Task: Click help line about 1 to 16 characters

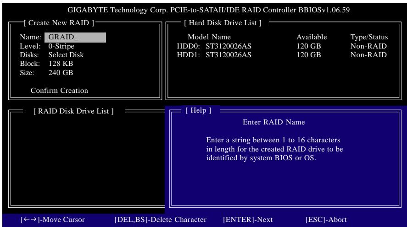Action: [273, 140]
